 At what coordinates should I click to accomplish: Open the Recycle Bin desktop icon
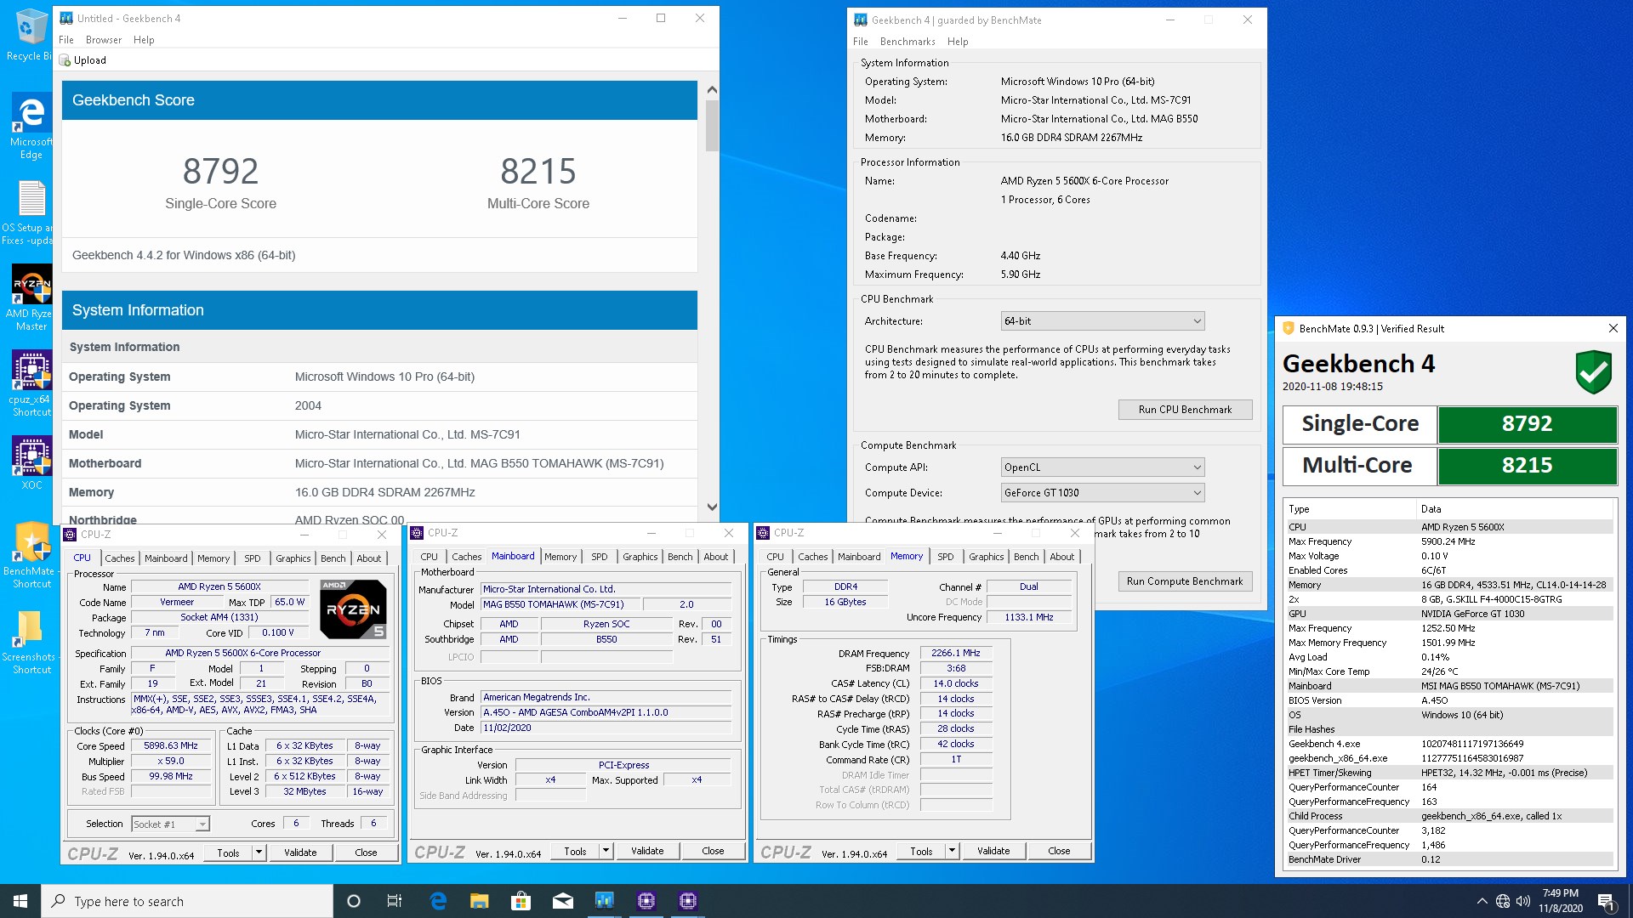(x=29, y=34)
